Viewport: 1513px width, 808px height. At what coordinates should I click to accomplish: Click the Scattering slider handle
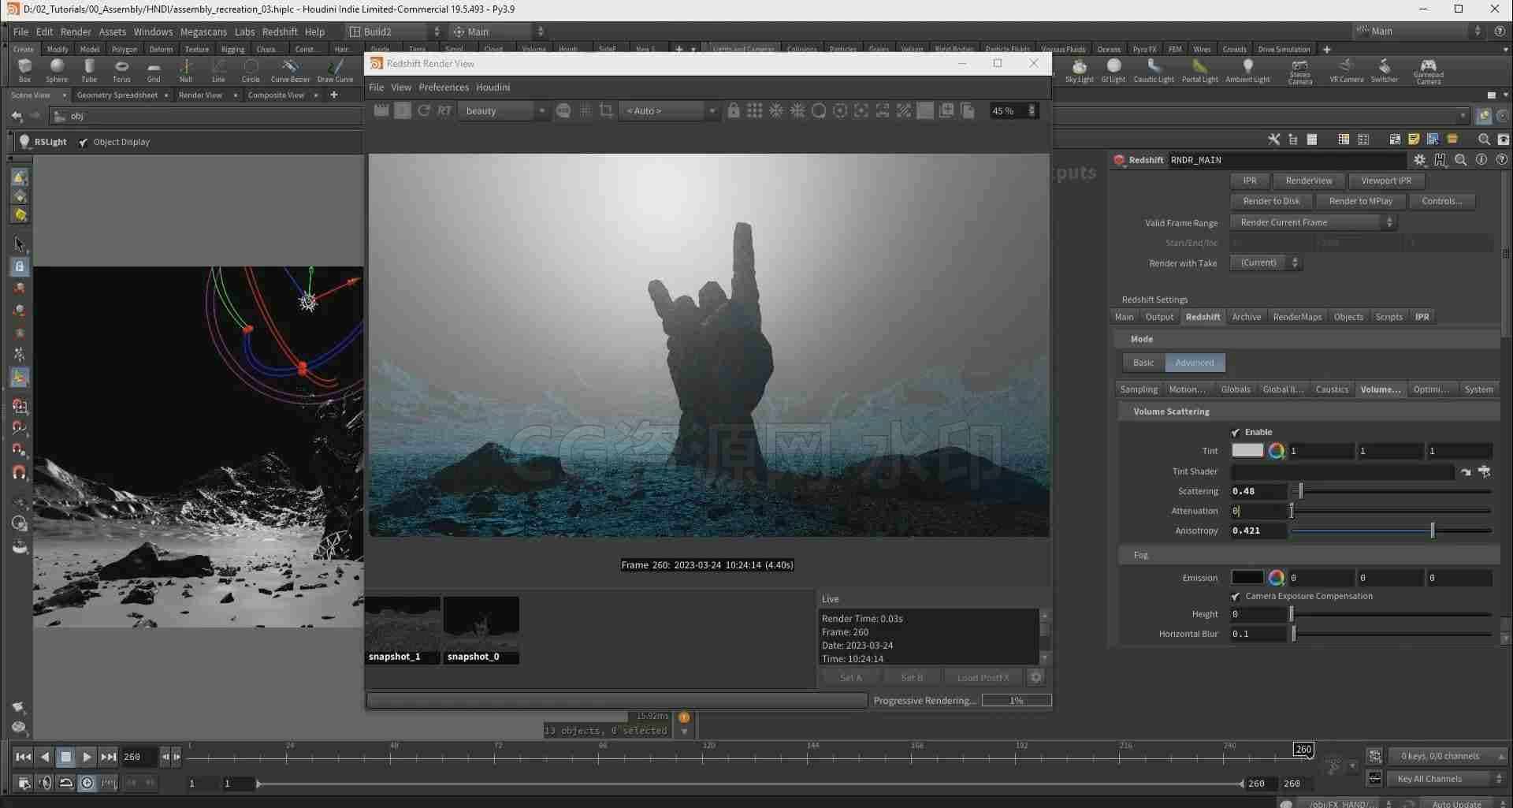pos(1301,491)
